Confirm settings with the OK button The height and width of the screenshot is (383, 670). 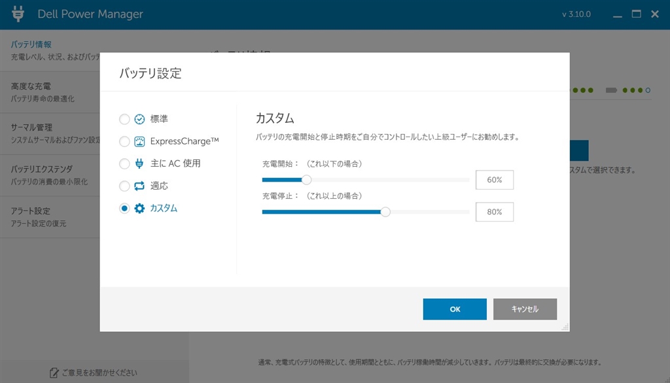[x=455, y=309]
